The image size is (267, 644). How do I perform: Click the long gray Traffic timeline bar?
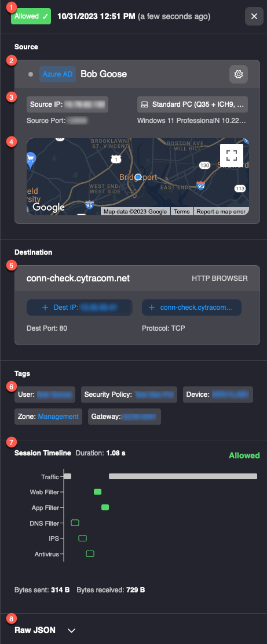point(183,476)
